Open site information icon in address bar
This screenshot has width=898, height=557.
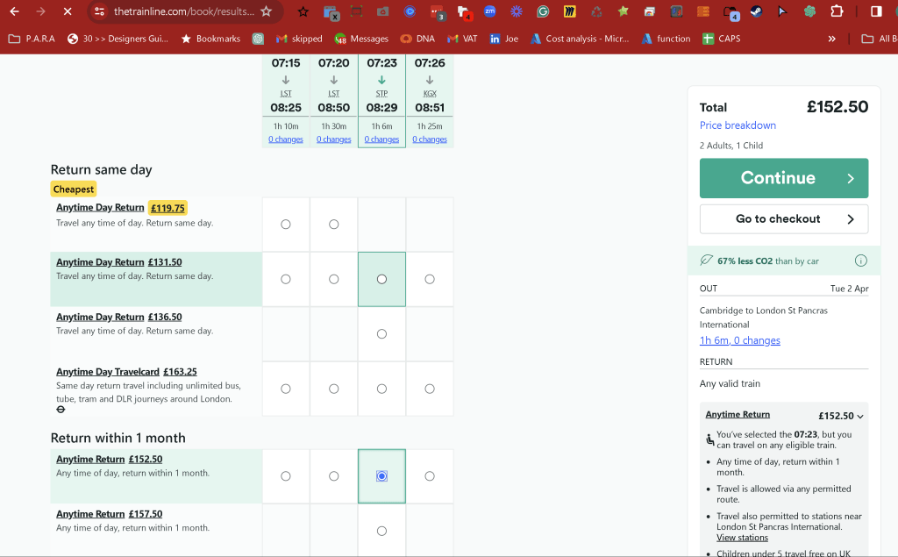[x=100, y=11]
